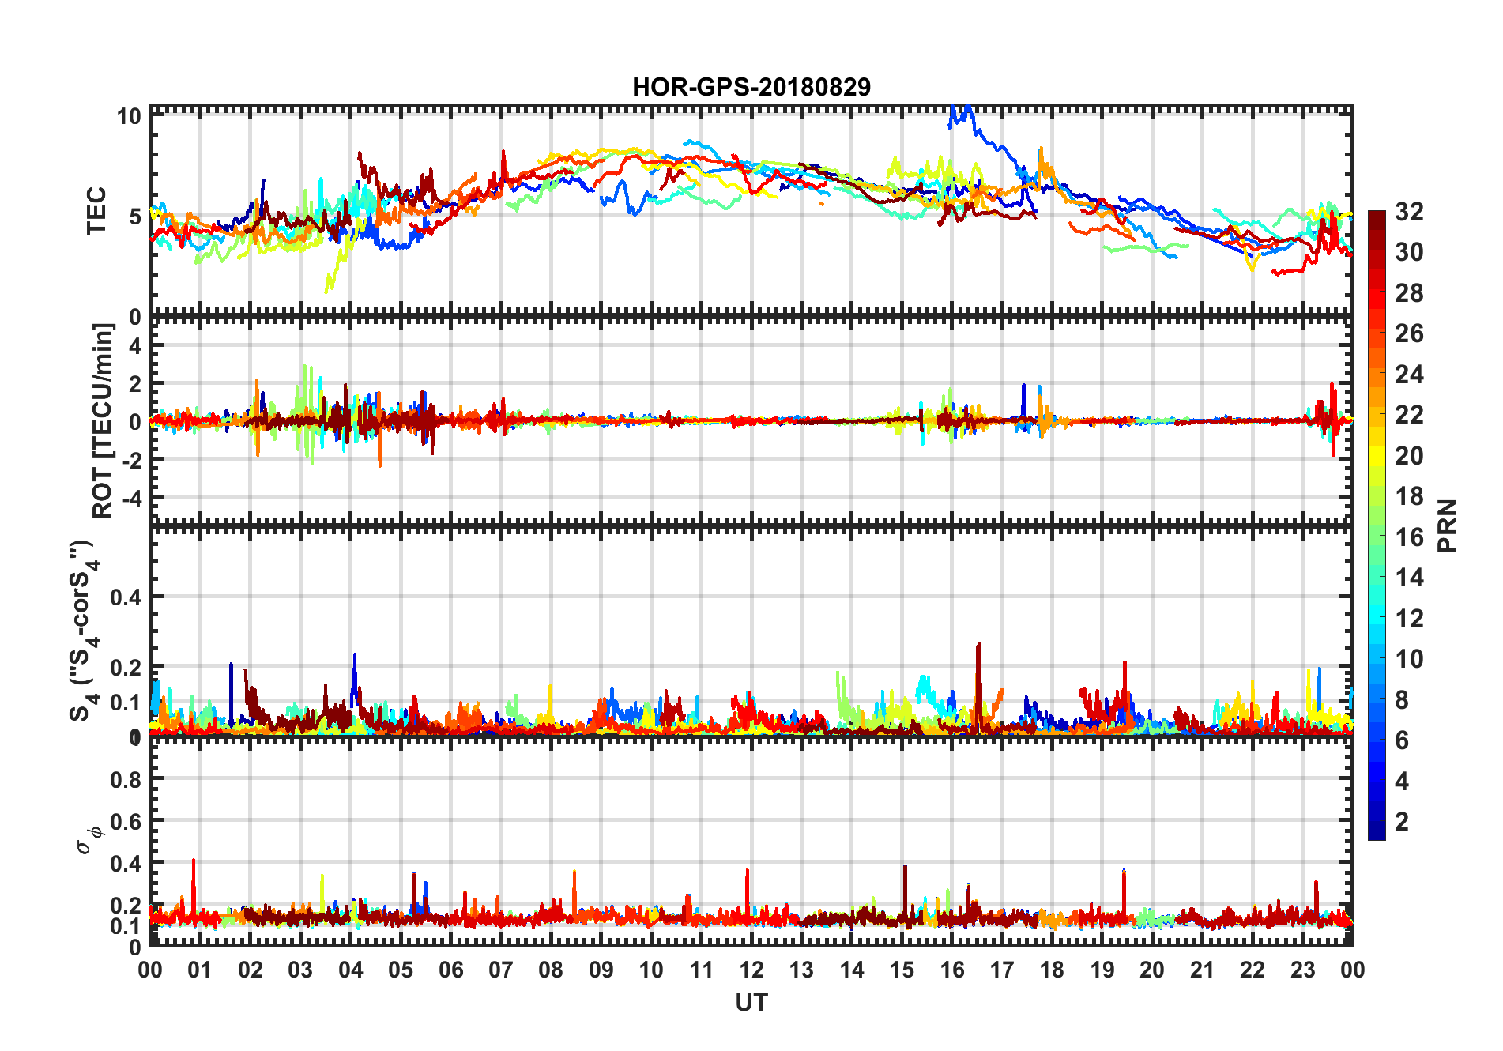This screenshot has width=1503, height=1051.
Task: Click TEC axis tick label 10
Action: click(129, 116)
